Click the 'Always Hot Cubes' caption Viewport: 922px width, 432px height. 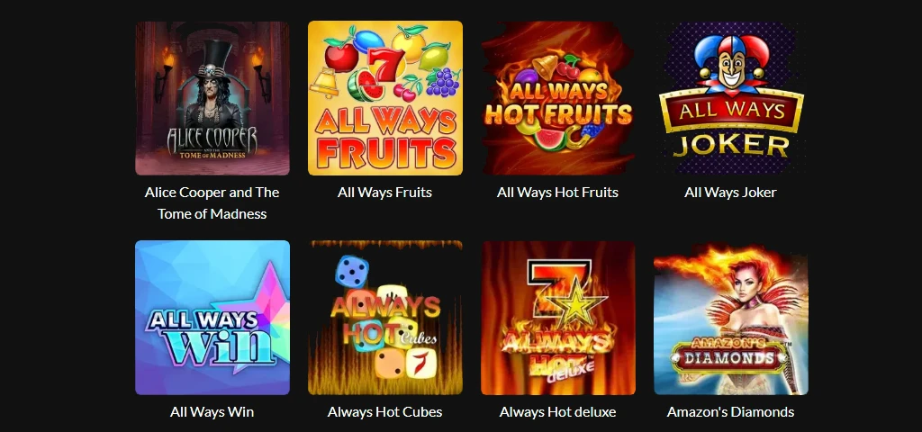[x=385, y=411]
